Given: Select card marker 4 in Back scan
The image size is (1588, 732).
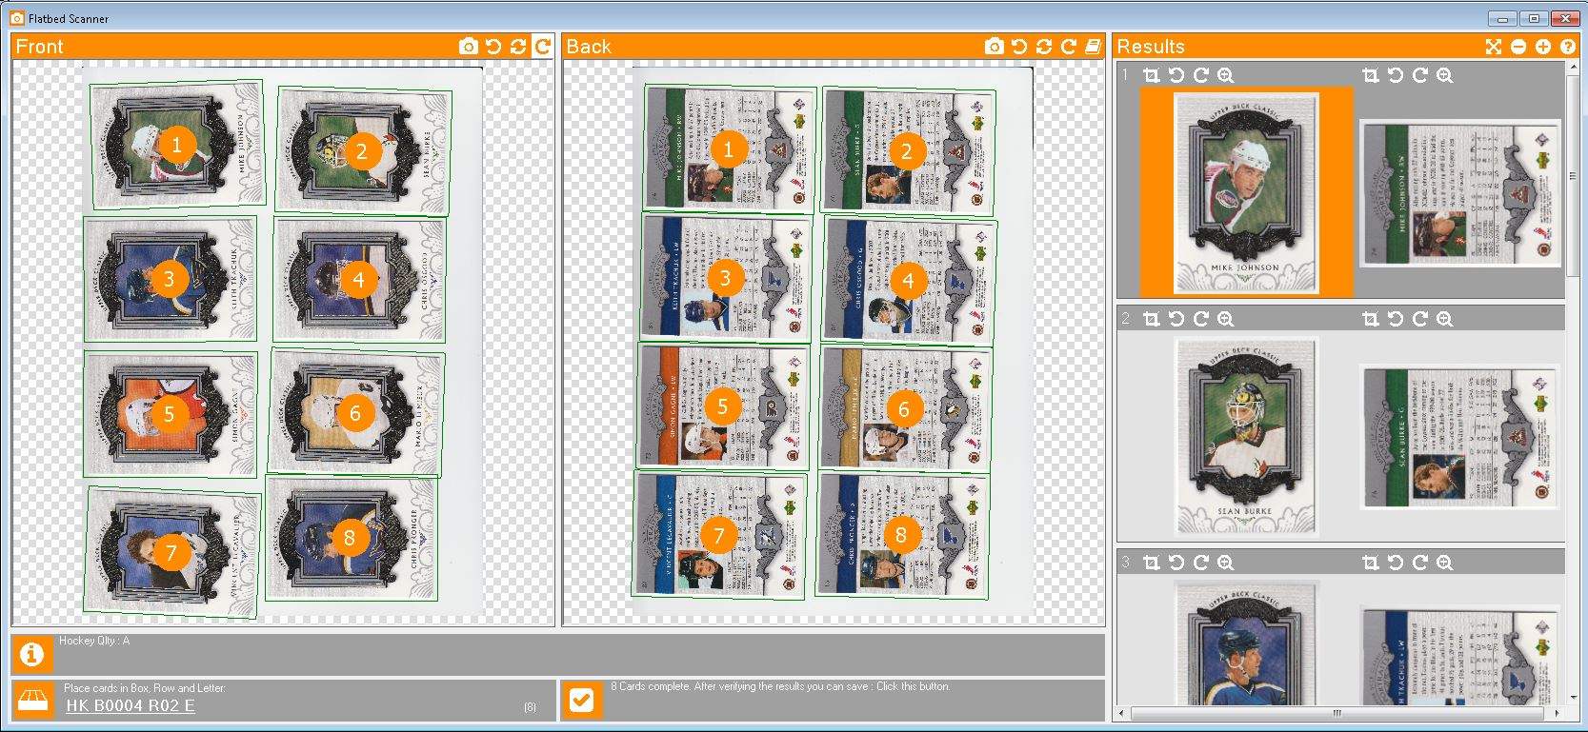Looking at the screenshot, I should [x=908, y=281].
